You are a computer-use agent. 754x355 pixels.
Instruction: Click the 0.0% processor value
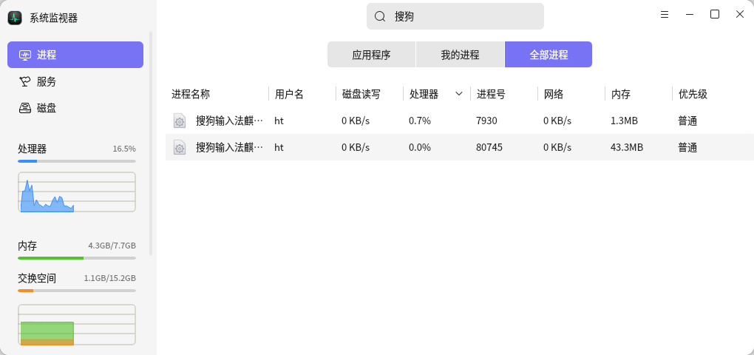(x=420, y=147)
